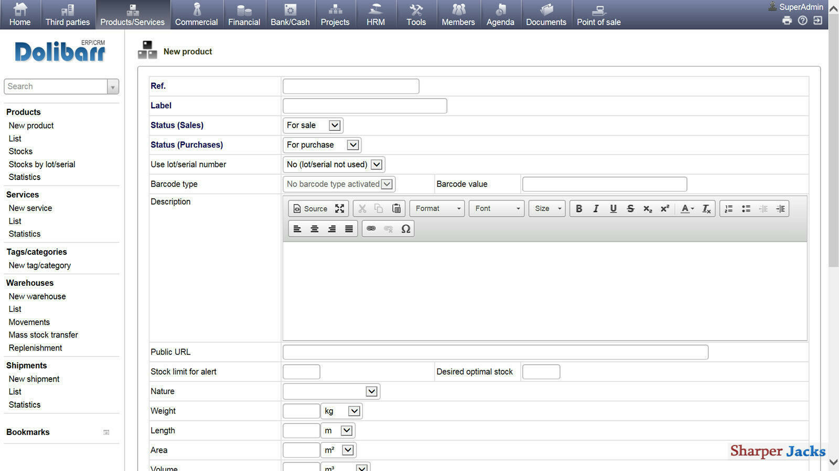Open the text color picker

687,208
